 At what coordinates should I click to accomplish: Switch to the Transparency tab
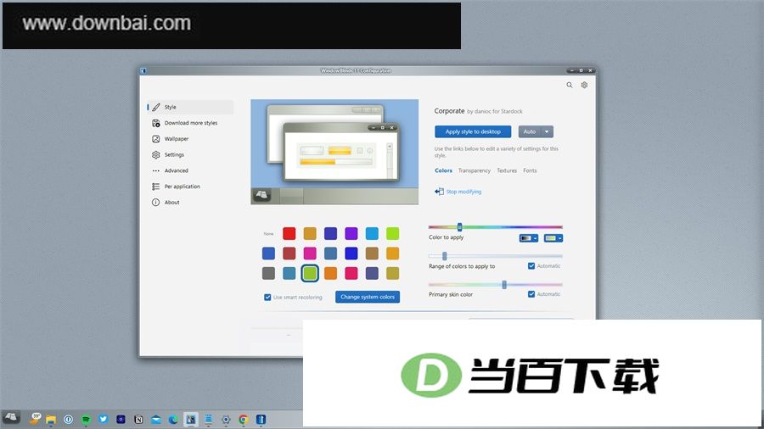pos(474,170)
